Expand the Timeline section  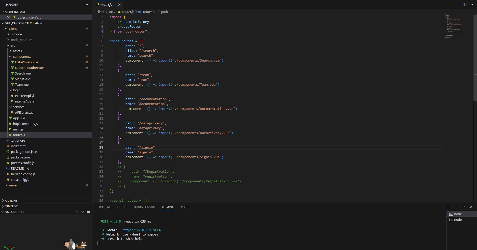(x=12, y=206)
